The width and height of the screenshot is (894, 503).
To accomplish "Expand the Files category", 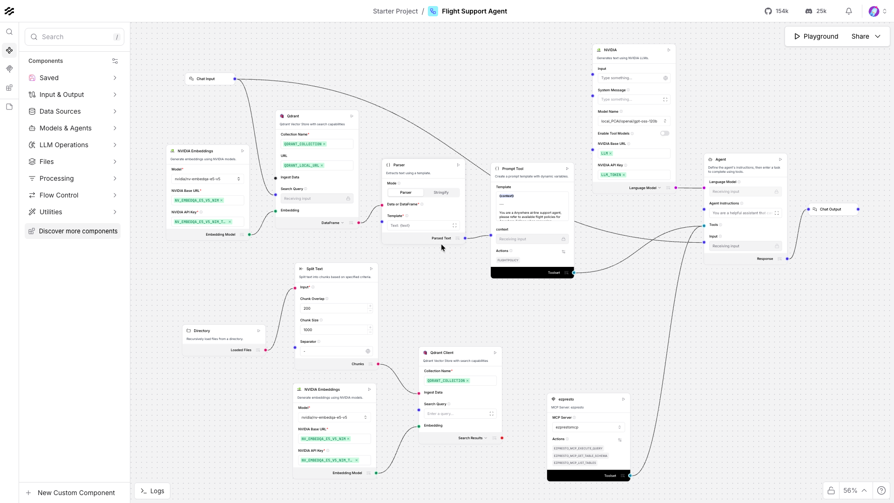I will [x=73, y=162].
